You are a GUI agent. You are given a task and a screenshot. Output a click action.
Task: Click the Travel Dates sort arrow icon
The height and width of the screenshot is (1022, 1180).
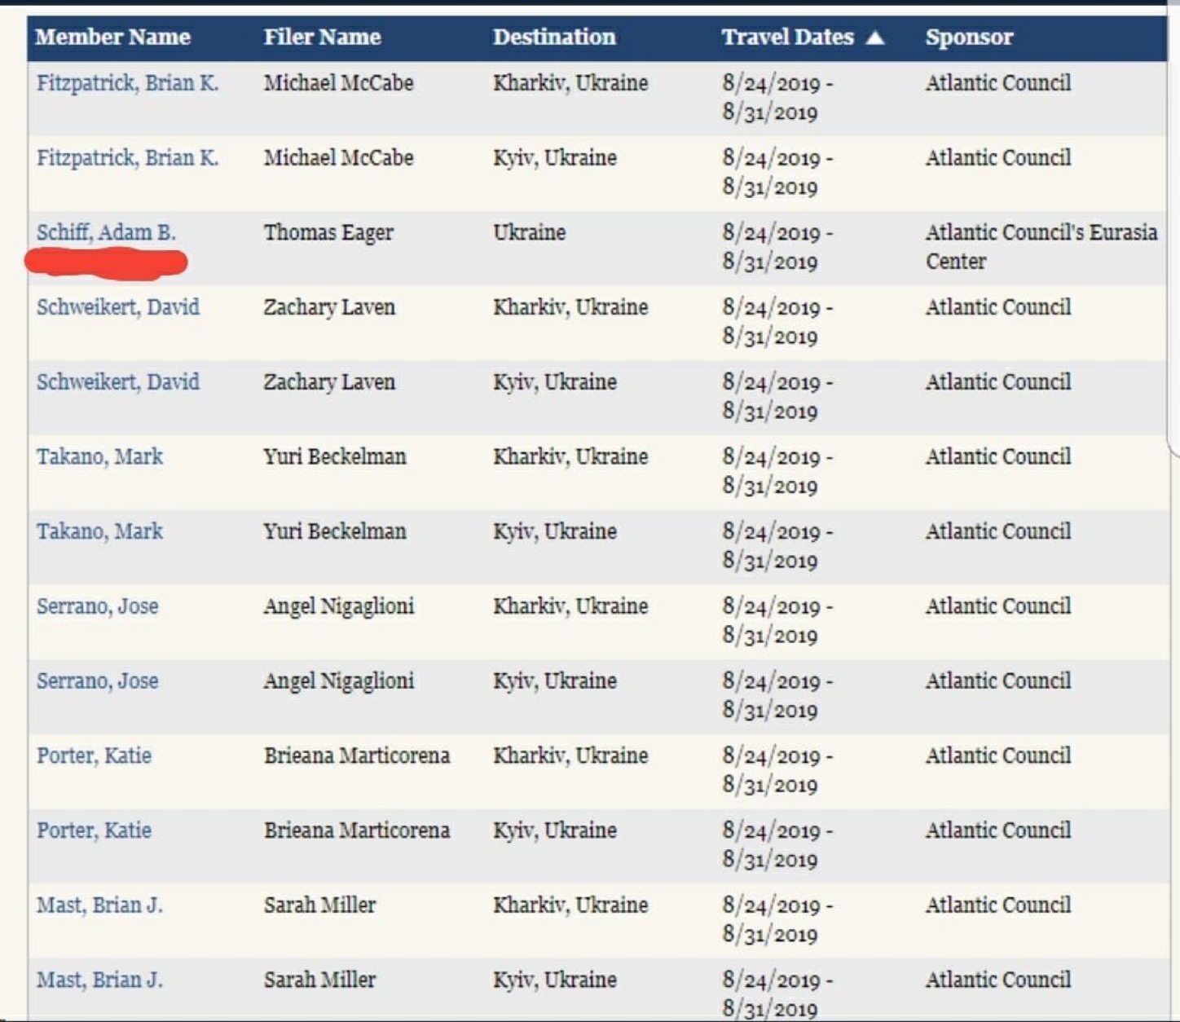(x=875, y=37)
